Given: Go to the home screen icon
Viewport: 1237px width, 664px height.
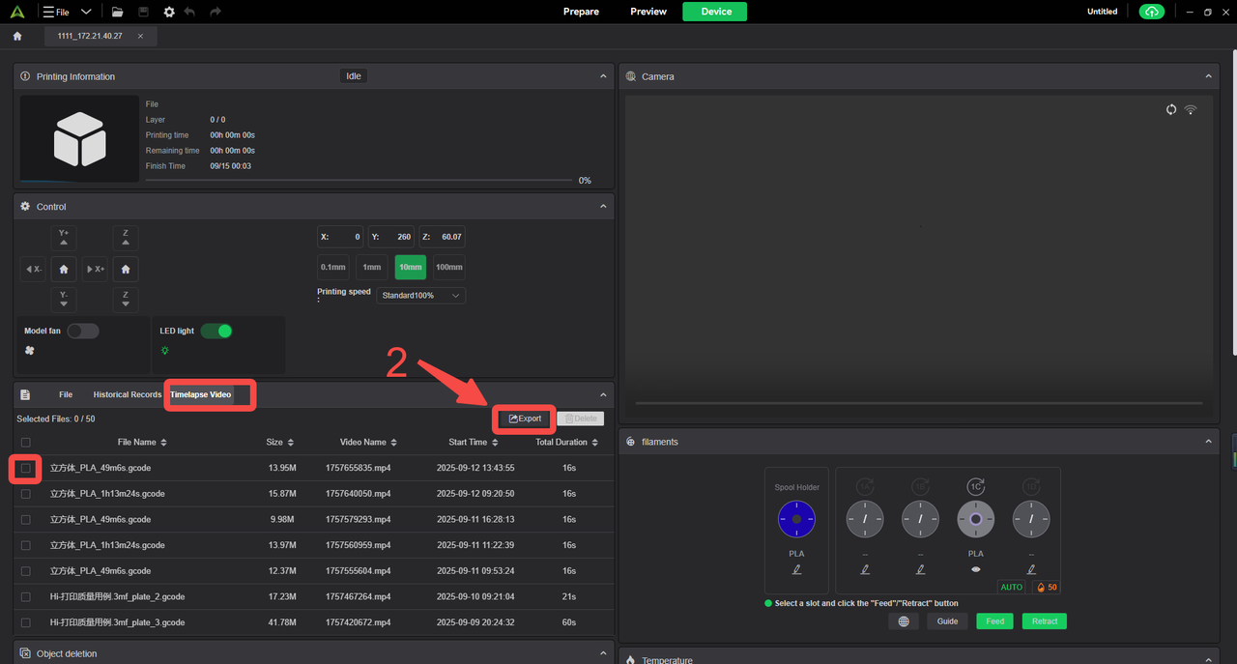Looking at the screenshot, I should tap(17, 36).
